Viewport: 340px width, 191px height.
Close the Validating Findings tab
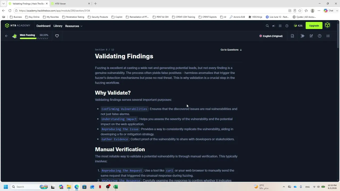point(46,4)
